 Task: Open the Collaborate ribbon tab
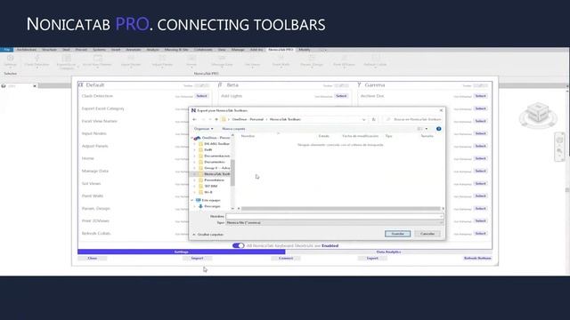click(203, 50)
